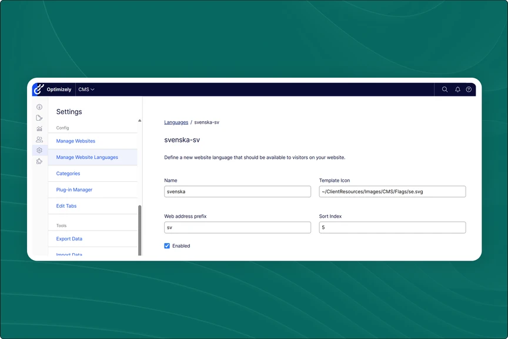508x339 pixels.
Task: Click the Languages breadcrumb link
Action: (x=176, y=122)
